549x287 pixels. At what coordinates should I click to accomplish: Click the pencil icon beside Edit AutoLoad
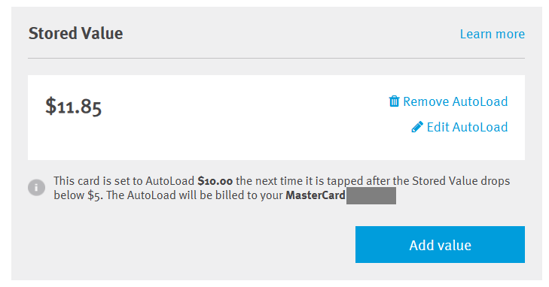[417, 127]
